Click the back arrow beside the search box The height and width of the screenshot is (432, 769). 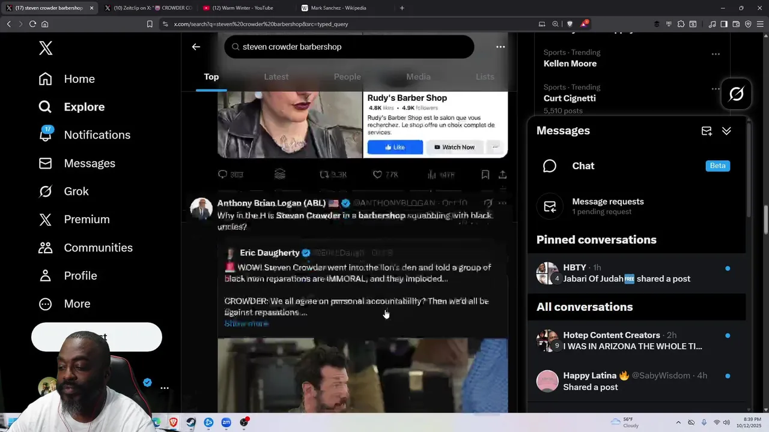pyautogui.click(x=196, y=47)
